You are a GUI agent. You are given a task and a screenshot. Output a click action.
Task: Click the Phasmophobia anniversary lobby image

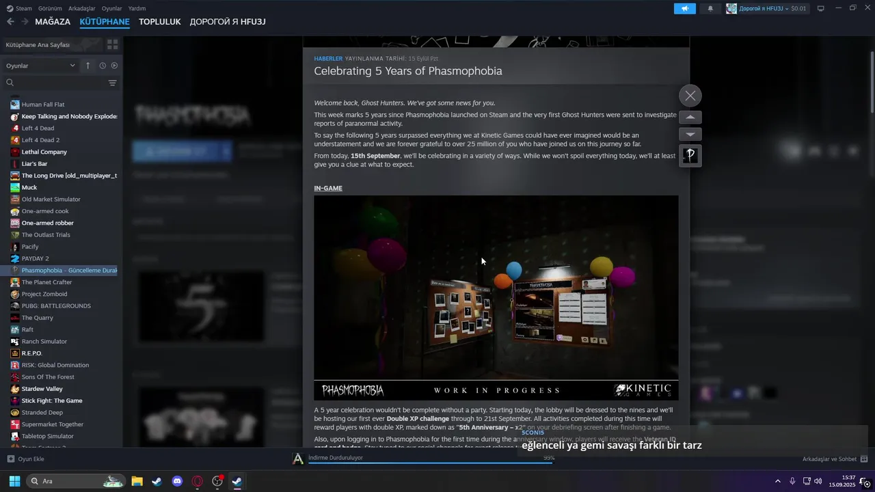click(x=496, y=298)
